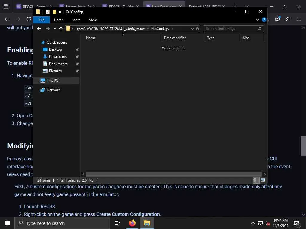
Task: Reload the Firefox page
Action: click(29, 19)
